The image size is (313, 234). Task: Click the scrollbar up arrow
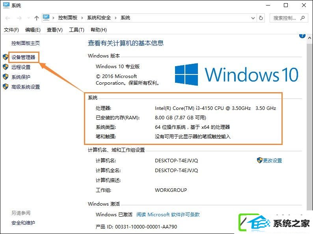coord(309,38)
